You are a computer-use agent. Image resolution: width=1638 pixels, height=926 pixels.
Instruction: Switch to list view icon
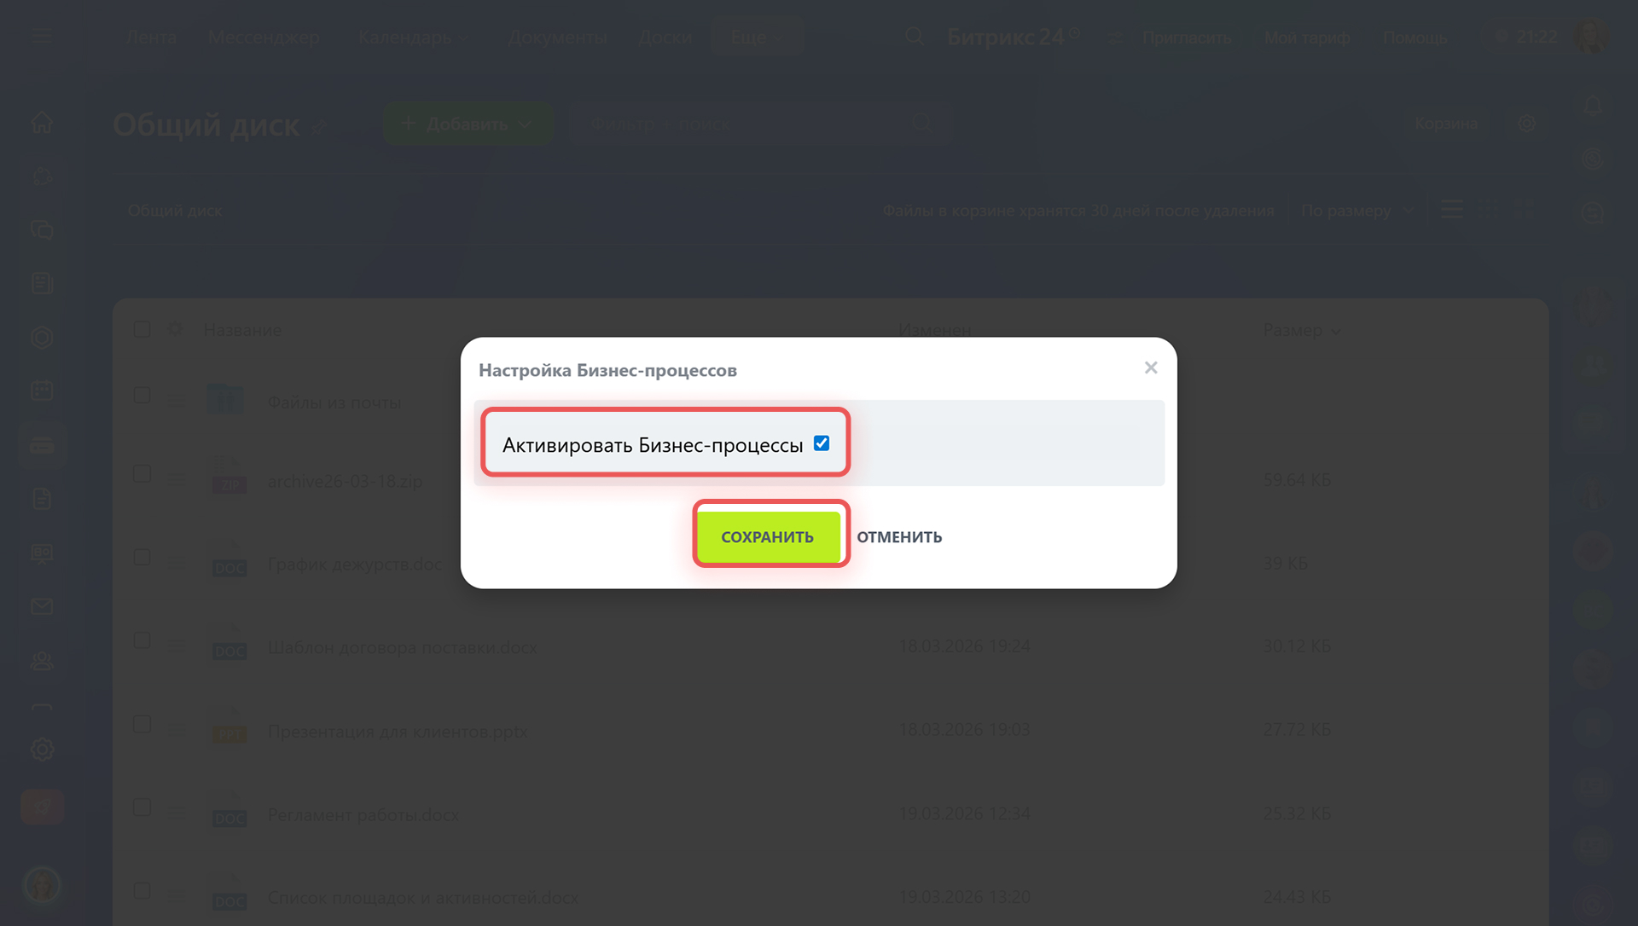click(x=1452, y=210)
